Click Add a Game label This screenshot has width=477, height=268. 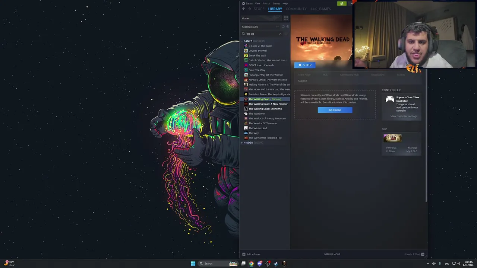[253, 255]
